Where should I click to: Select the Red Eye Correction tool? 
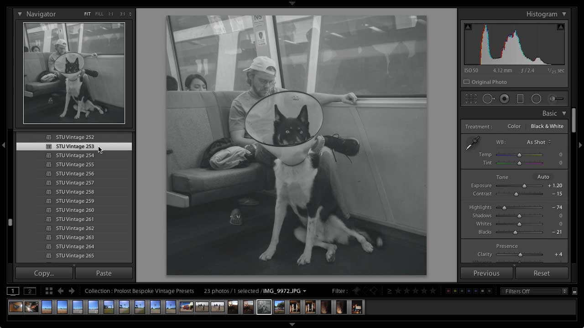click(504, 98)
